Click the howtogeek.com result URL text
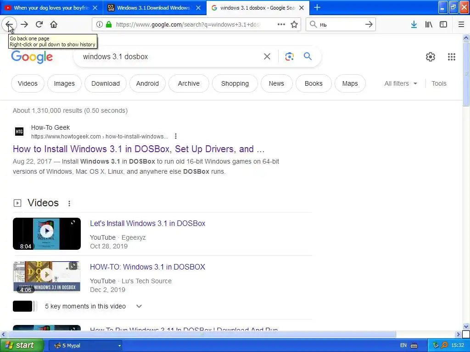 point(100,137)
